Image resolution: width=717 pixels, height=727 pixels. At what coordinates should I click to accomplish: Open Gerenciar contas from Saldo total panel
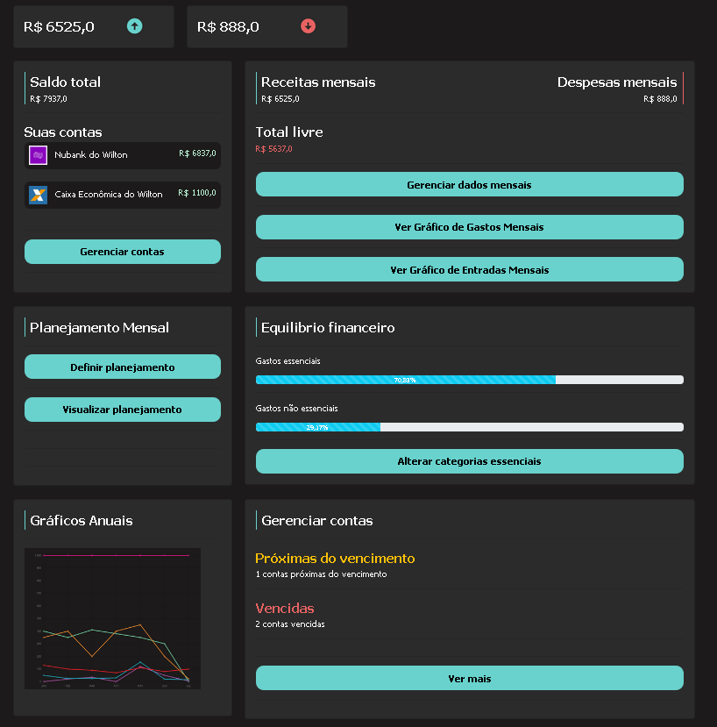[x=122, y=251]
